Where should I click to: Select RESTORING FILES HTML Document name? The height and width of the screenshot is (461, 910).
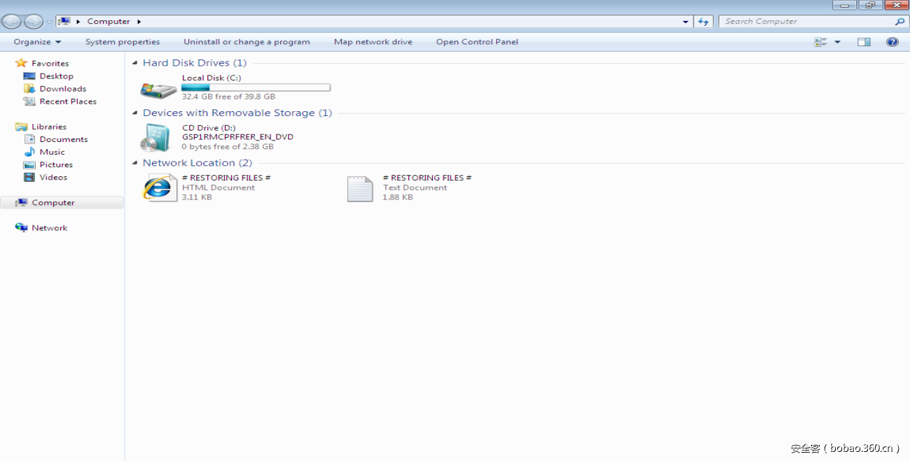[x=226, y=178]
